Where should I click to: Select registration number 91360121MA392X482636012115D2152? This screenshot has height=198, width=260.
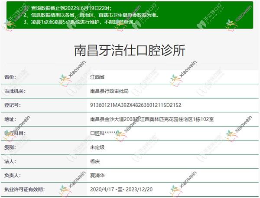tap(136, 105)
